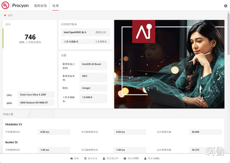
Task: Open the settings gear icon
Action: 226,6
